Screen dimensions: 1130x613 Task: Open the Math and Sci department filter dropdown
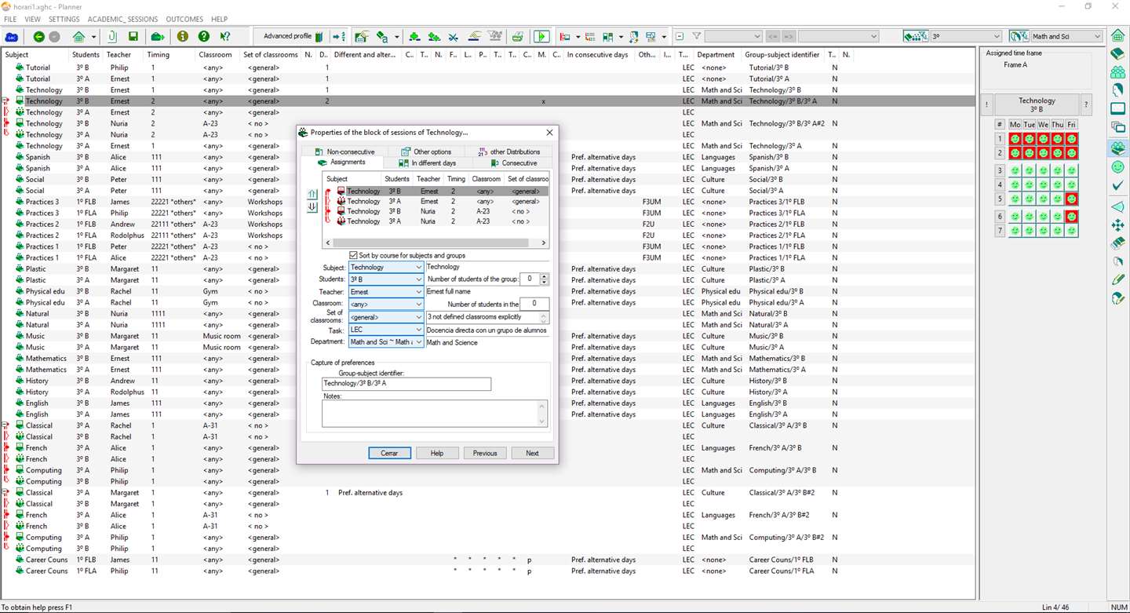coord(1096,37)
